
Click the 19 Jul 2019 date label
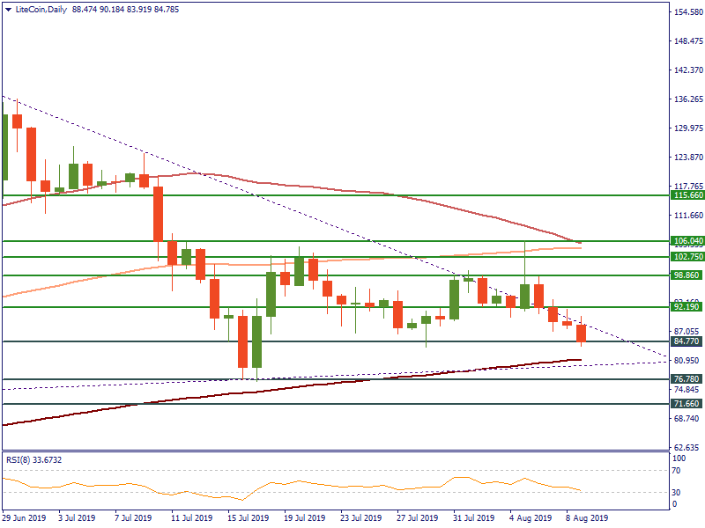[x=304, y=518]
